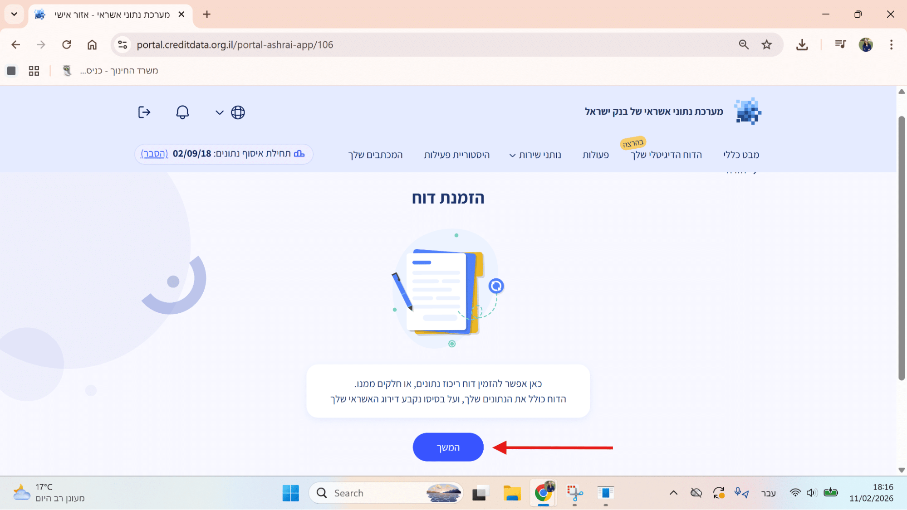The height and width of the screenshot is (510, 907).
Task: Click the הסבר explanation link
Action: tap(154, 154)
